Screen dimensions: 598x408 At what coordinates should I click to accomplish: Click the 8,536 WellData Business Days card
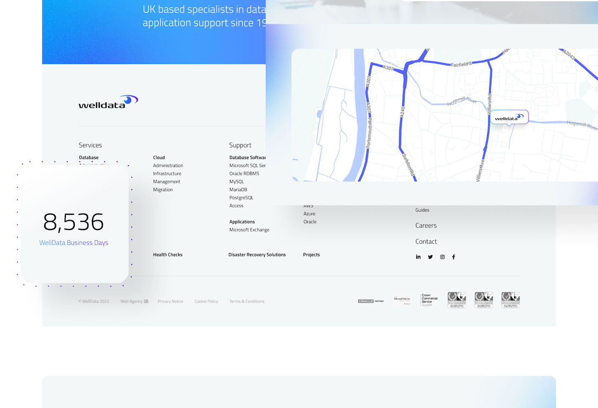point(74,224)
